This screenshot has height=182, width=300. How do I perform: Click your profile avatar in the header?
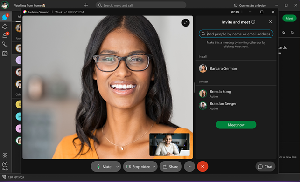click(5, 5)
